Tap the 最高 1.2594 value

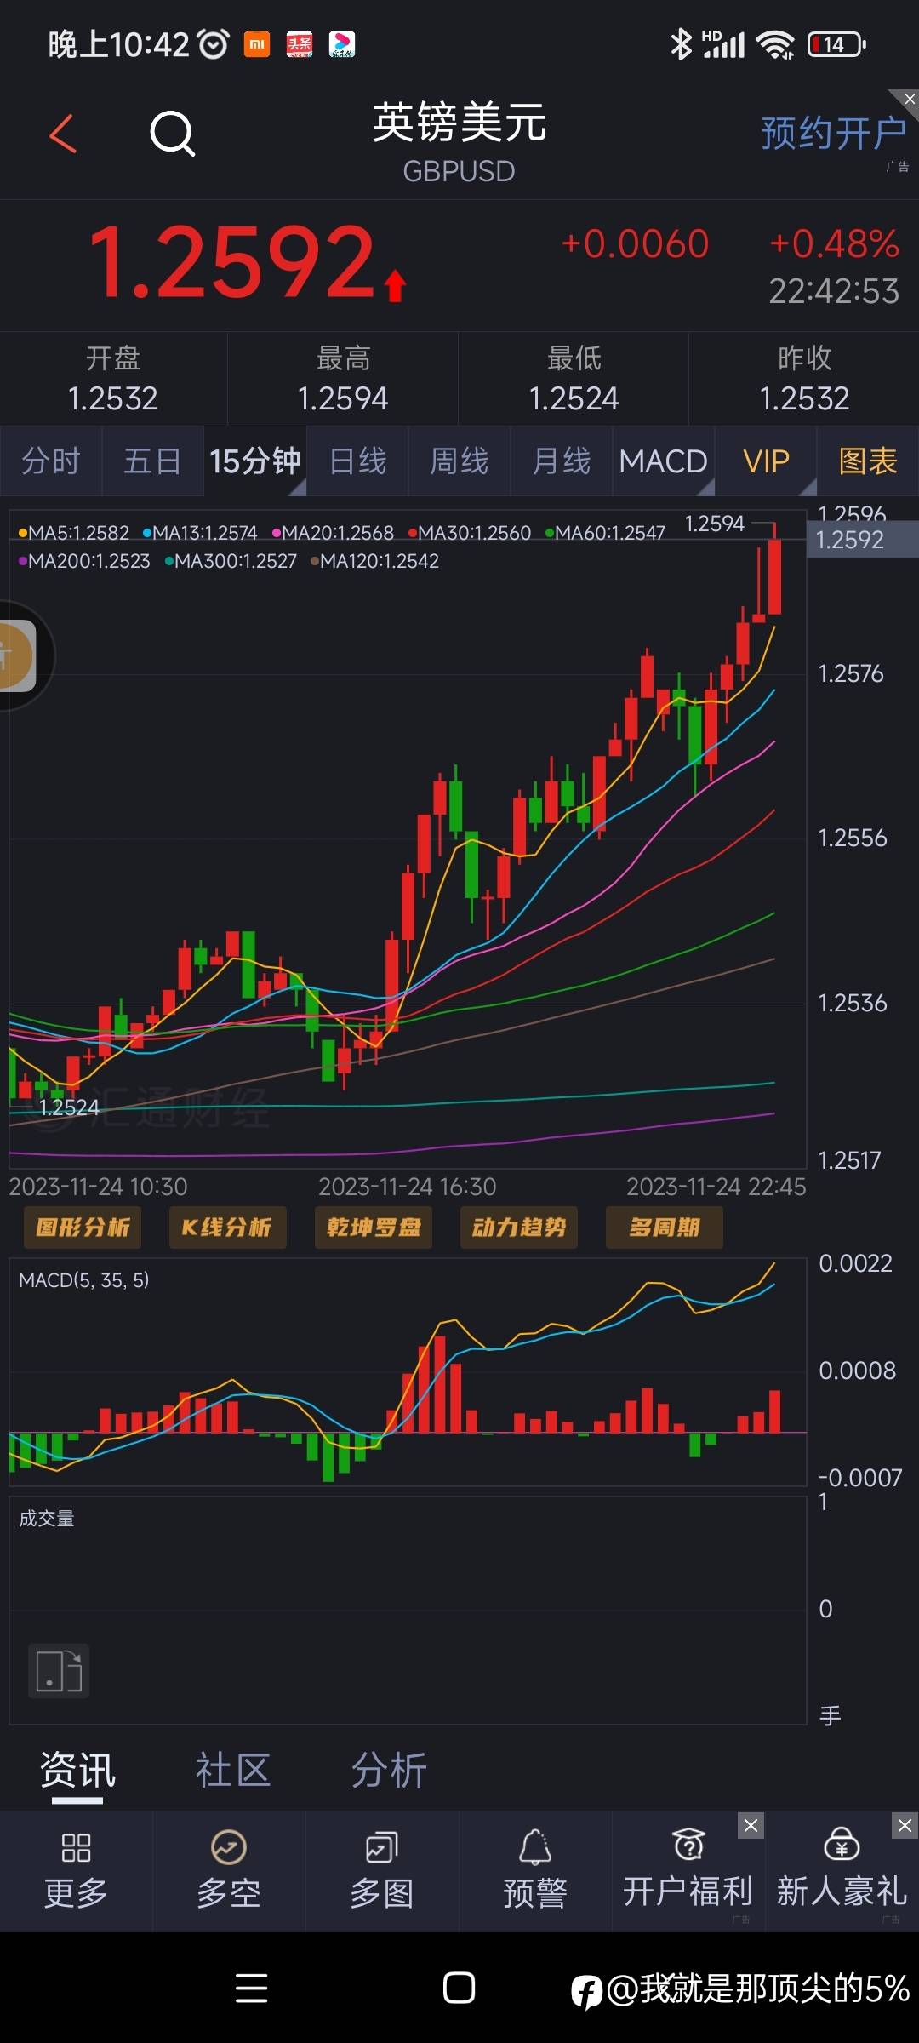343,398
